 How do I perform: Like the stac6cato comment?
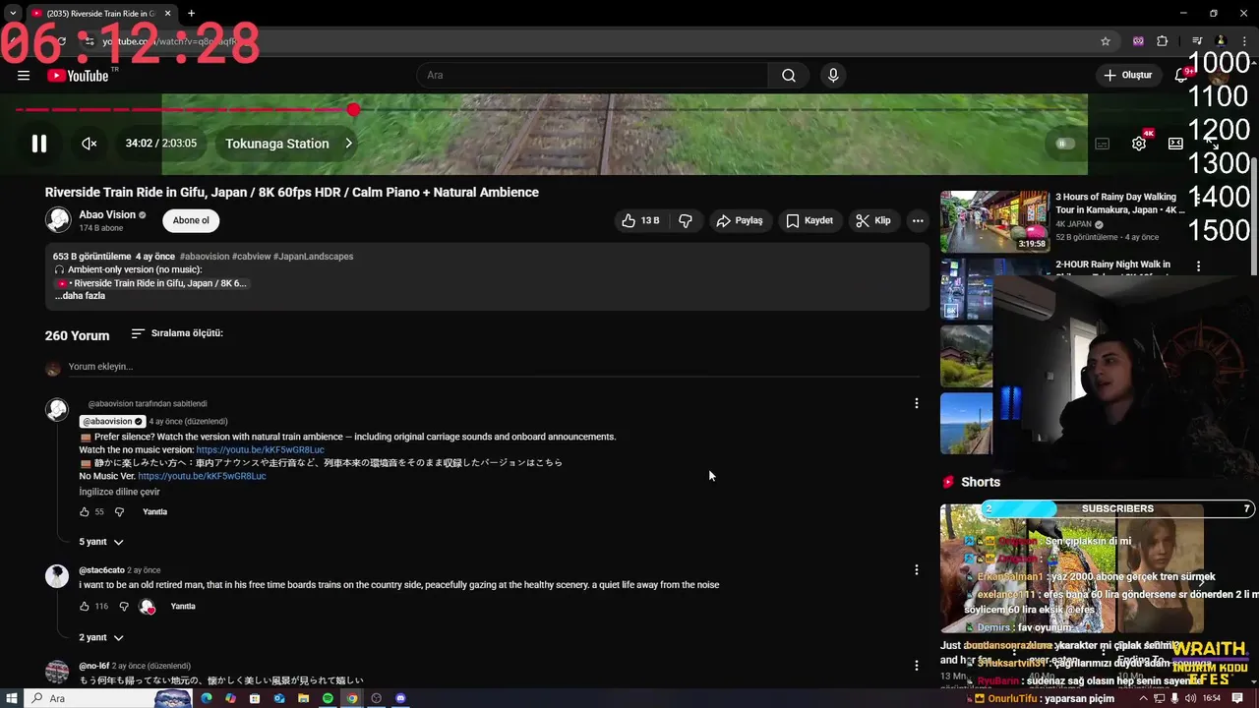point(85,607)
